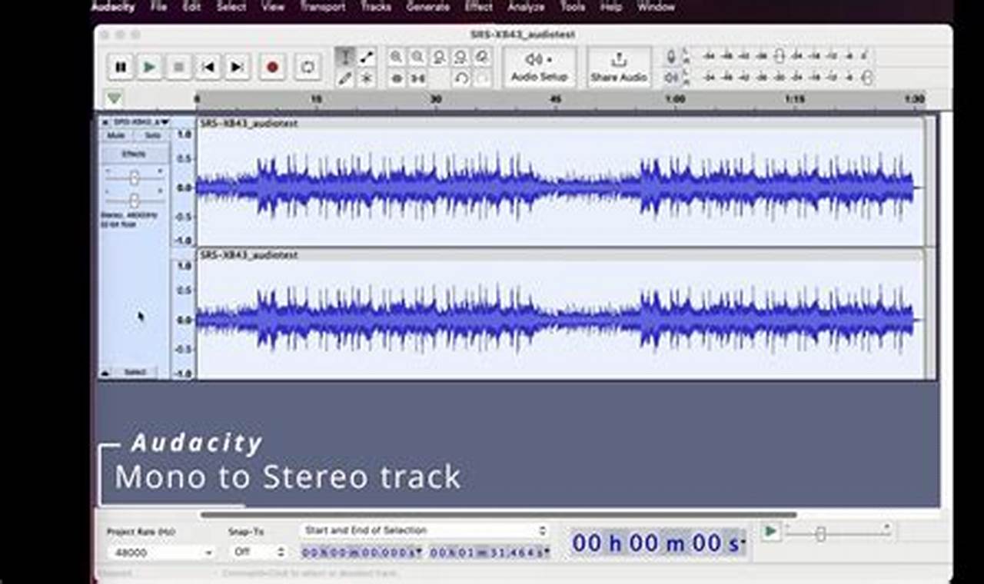Open the Audio Setup button
The height and width of the screenshot is (584, 984).
[x=540, y=67]
